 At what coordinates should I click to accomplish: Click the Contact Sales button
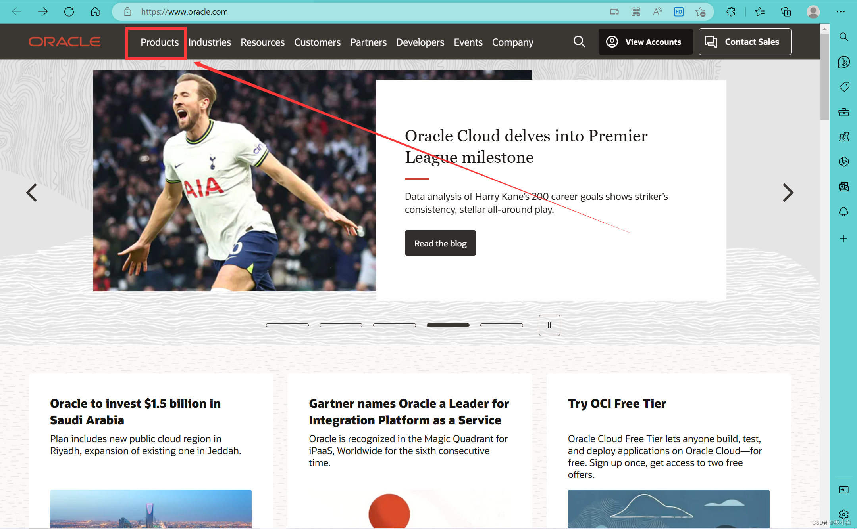[x=745, y=42]
